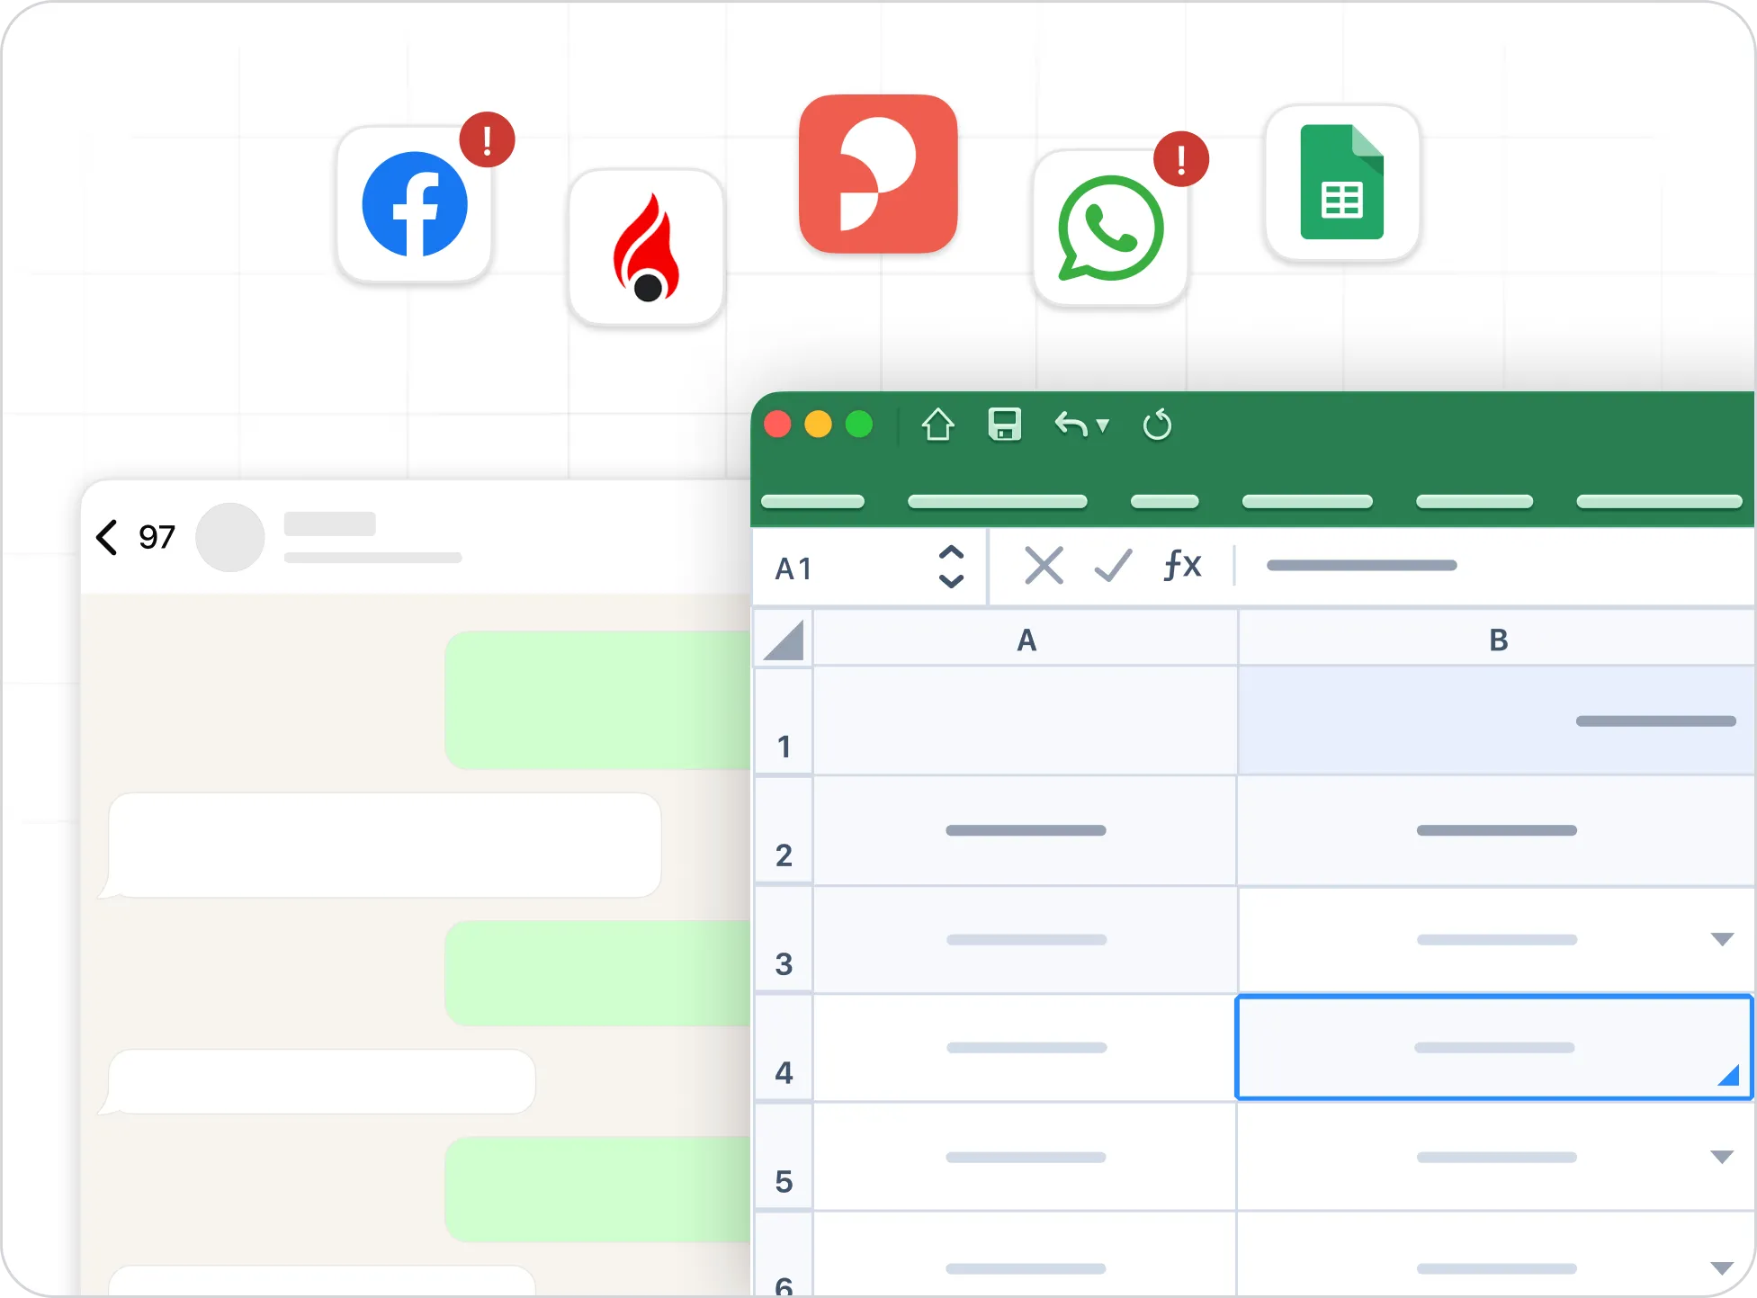Select row 4 header

pyautogui.click(x=783, y=1049)
